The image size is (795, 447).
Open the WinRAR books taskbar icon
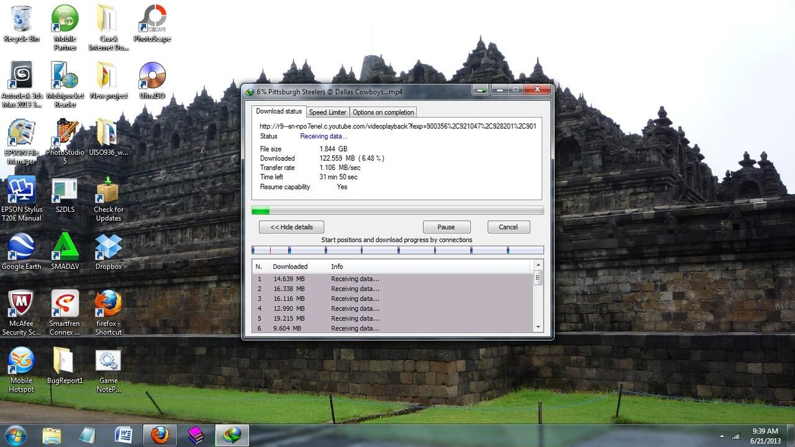coord(196,435)
